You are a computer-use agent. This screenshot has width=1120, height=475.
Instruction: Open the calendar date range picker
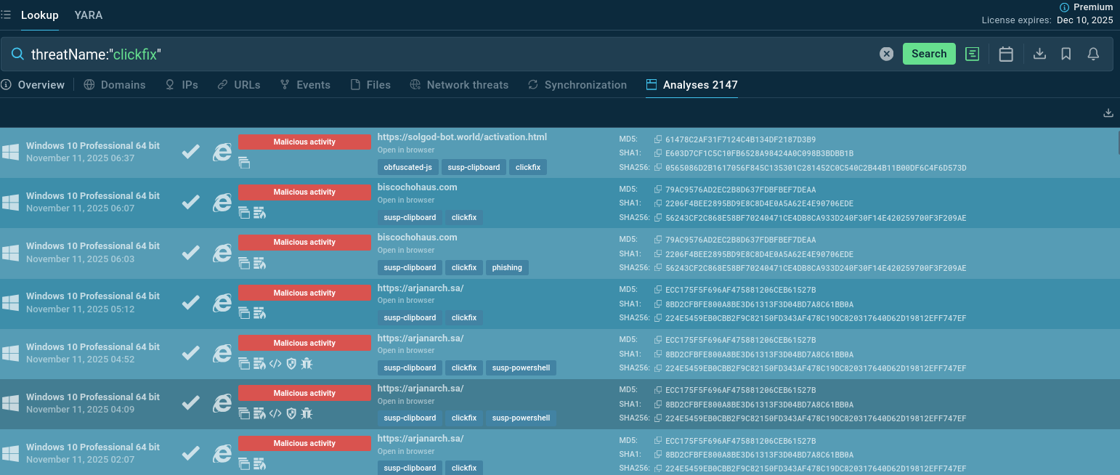pos(1006,54)
